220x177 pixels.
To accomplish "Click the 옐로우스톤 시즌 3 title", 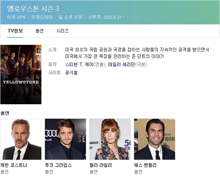I will pyautogui.click(x=33, y=9).
